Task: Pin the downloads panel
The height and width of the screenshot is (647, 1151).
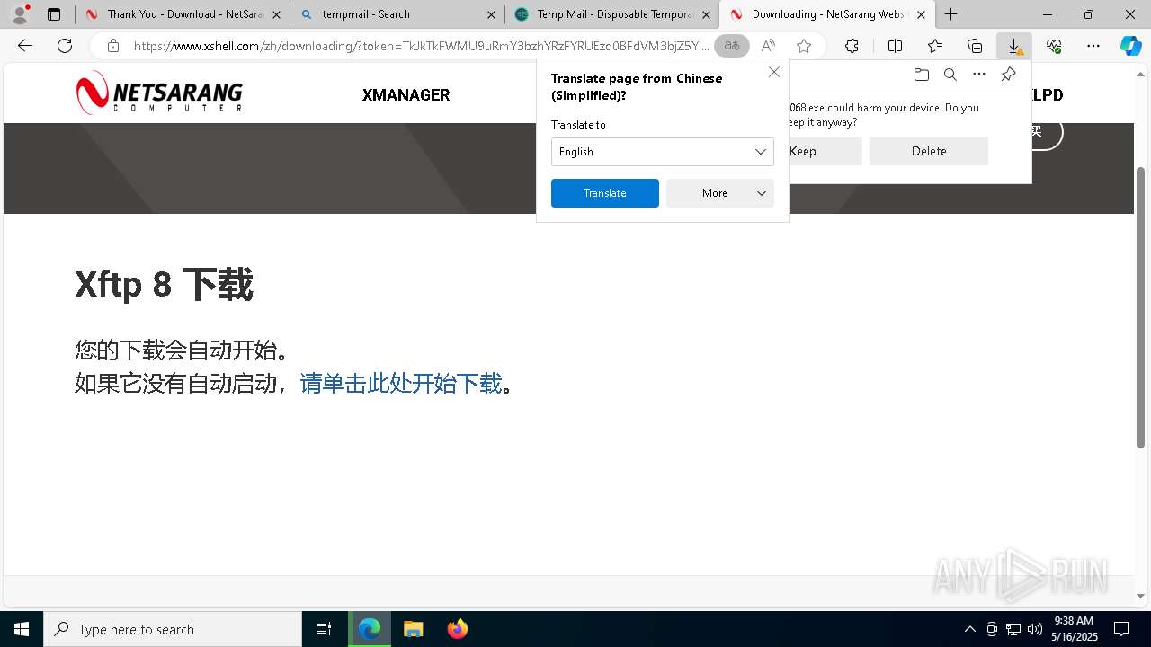Action: point(1008,75)
